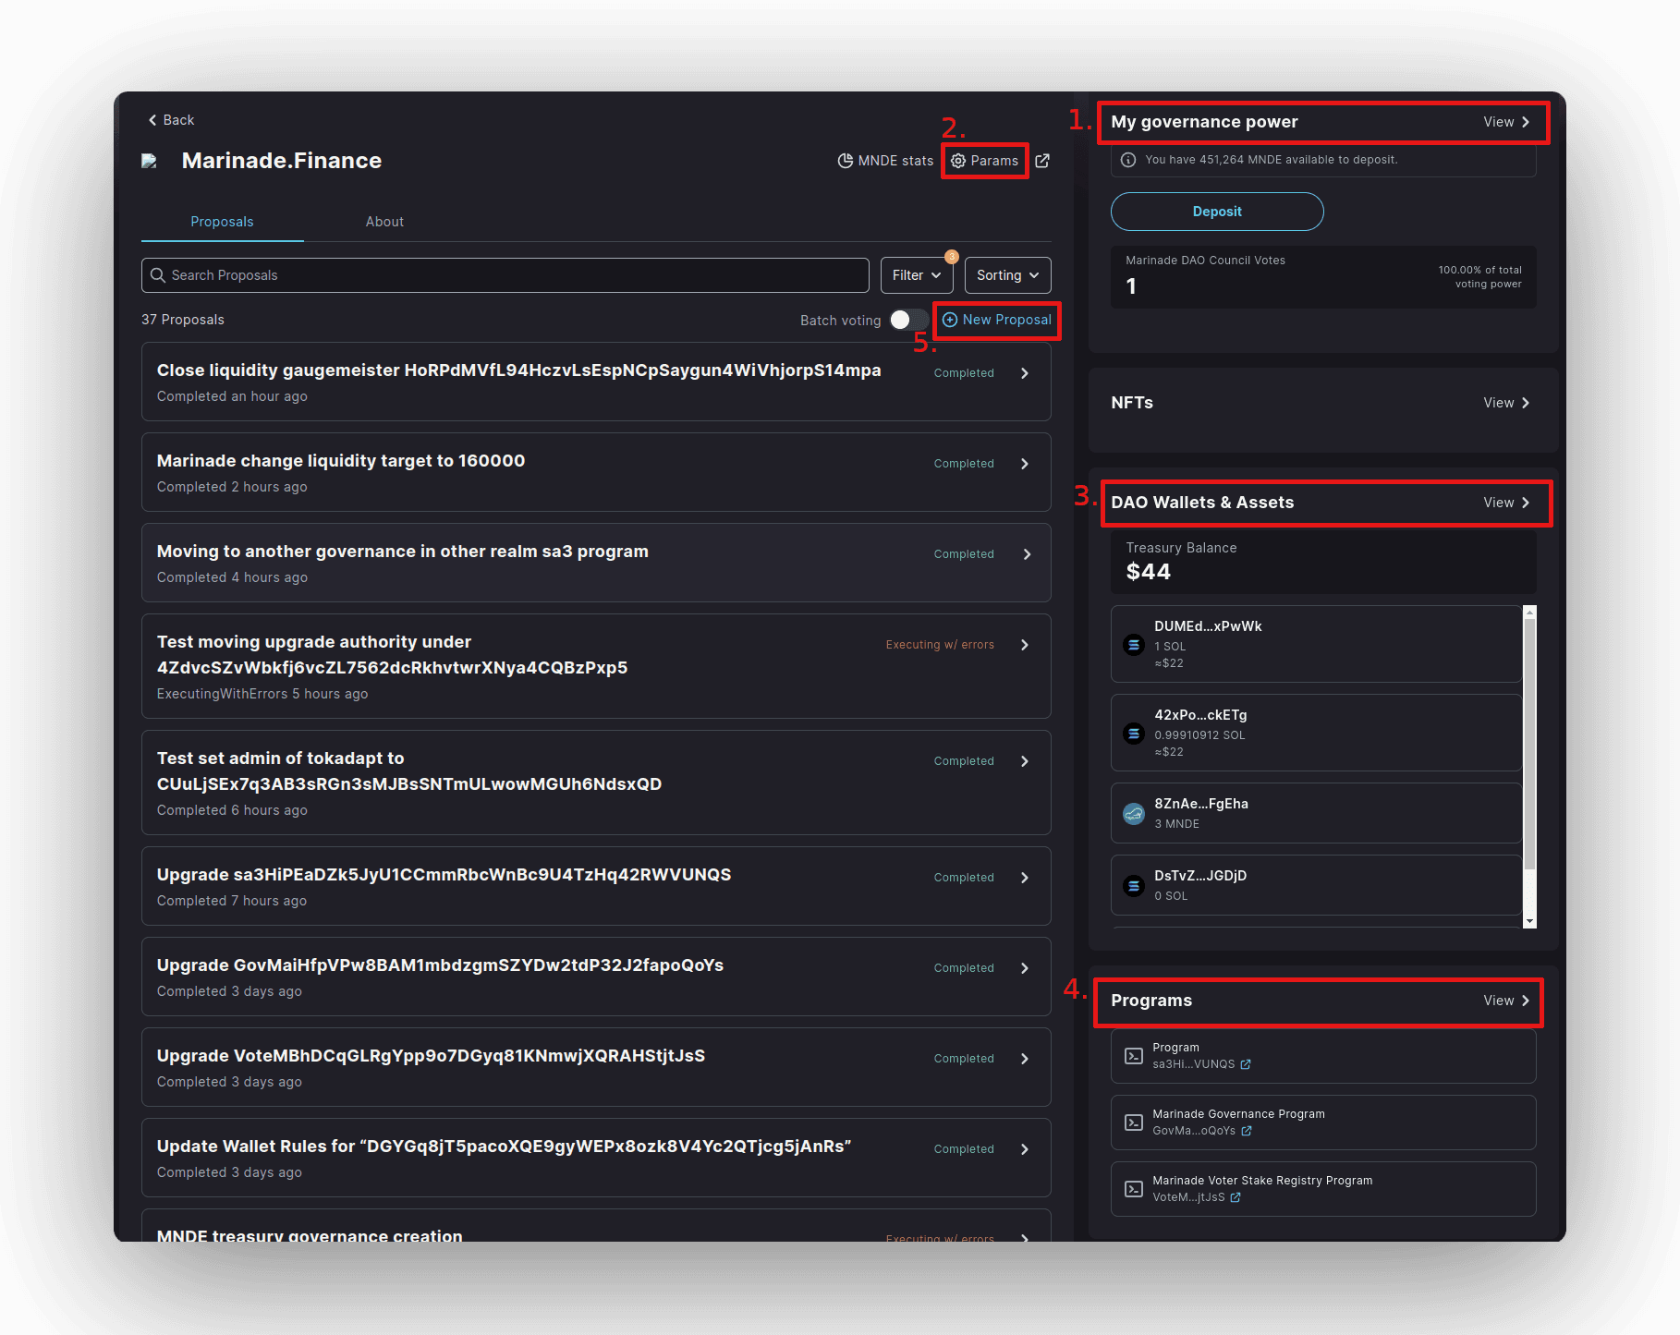This screenshot has height=1335, width=1680.
Task: Open the Filter dropdown
Action: tap(917, 275)
